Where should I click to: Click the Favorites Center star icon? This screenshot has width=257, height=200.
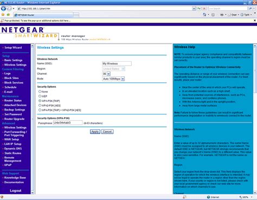coord(3,15)
